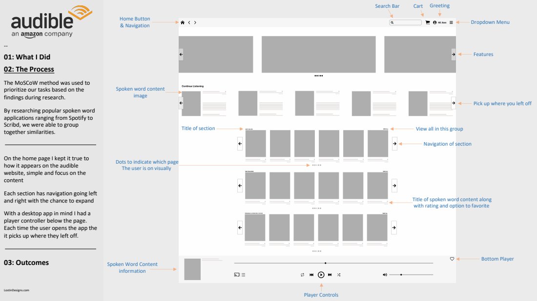Screen dimensions: 537x301
Task: Advance the Continue Listening carousel with right chevron
Action: coord(453,103)
